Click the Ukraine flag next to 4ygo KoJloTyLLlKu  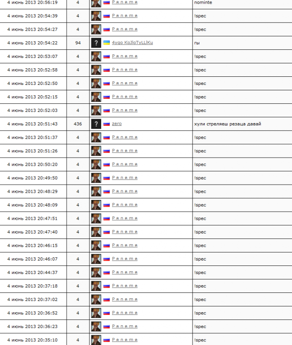pyautogui.click(x=107, y=43)
